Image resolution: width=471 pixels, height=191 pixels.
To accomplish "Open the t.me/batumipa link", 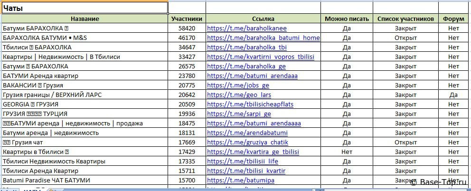I will [241, 180].
